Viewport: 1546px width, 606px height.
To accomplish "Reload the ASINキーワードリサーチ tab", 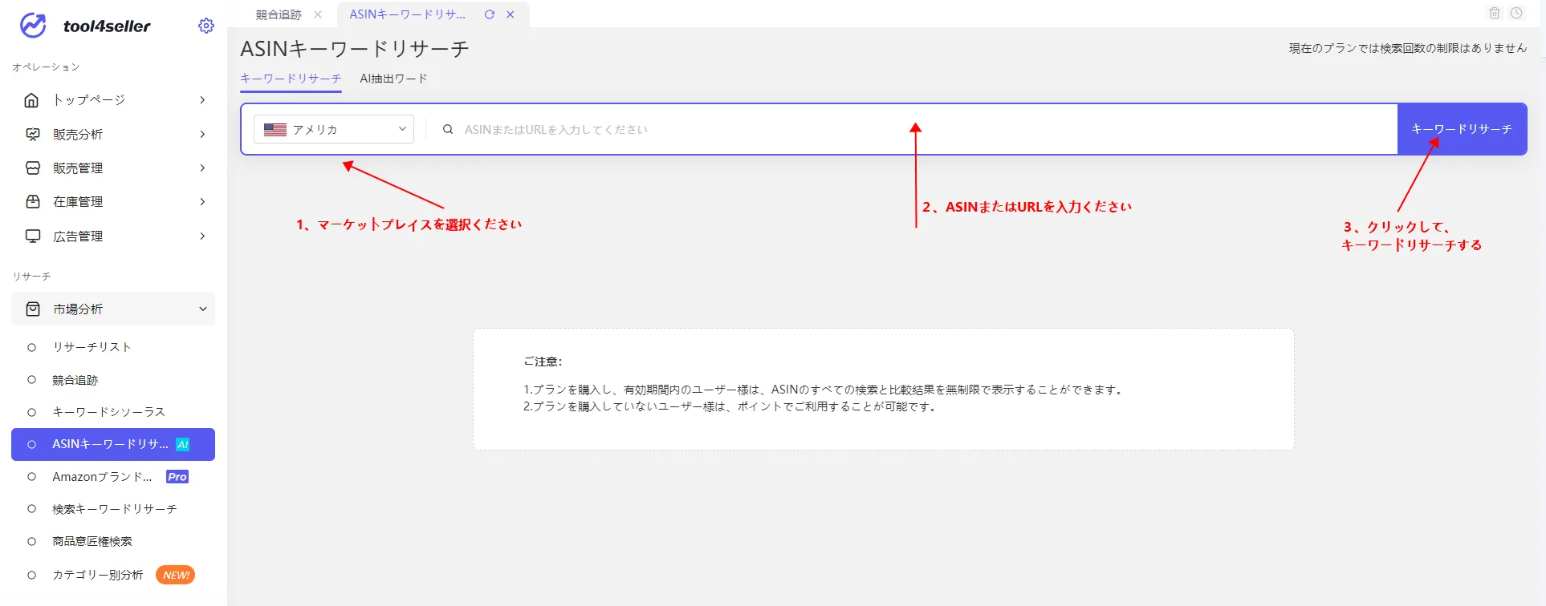I will 490,14.
